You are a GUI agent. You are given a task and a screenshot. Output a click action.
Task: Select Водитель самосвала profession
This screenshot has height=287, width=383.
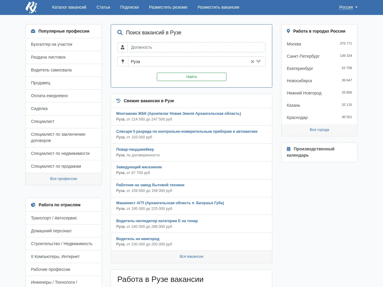[63, 70]
